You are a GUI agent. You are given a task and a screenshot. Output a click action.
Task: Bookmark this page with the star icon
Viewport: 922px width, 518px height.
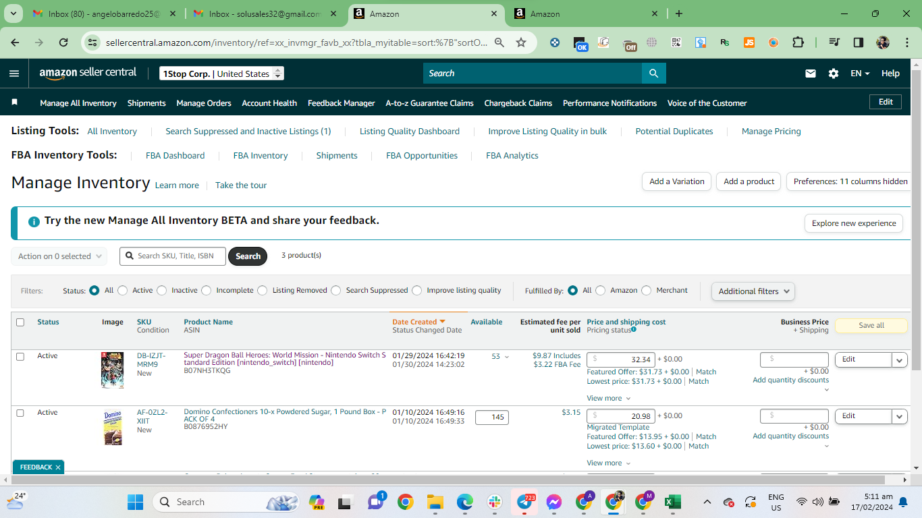point(521,42)
